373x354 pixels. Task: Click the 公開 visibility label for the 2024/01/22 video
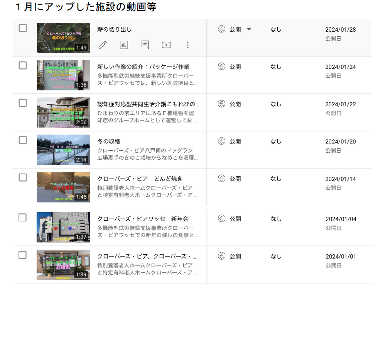(x=235, y=104)
